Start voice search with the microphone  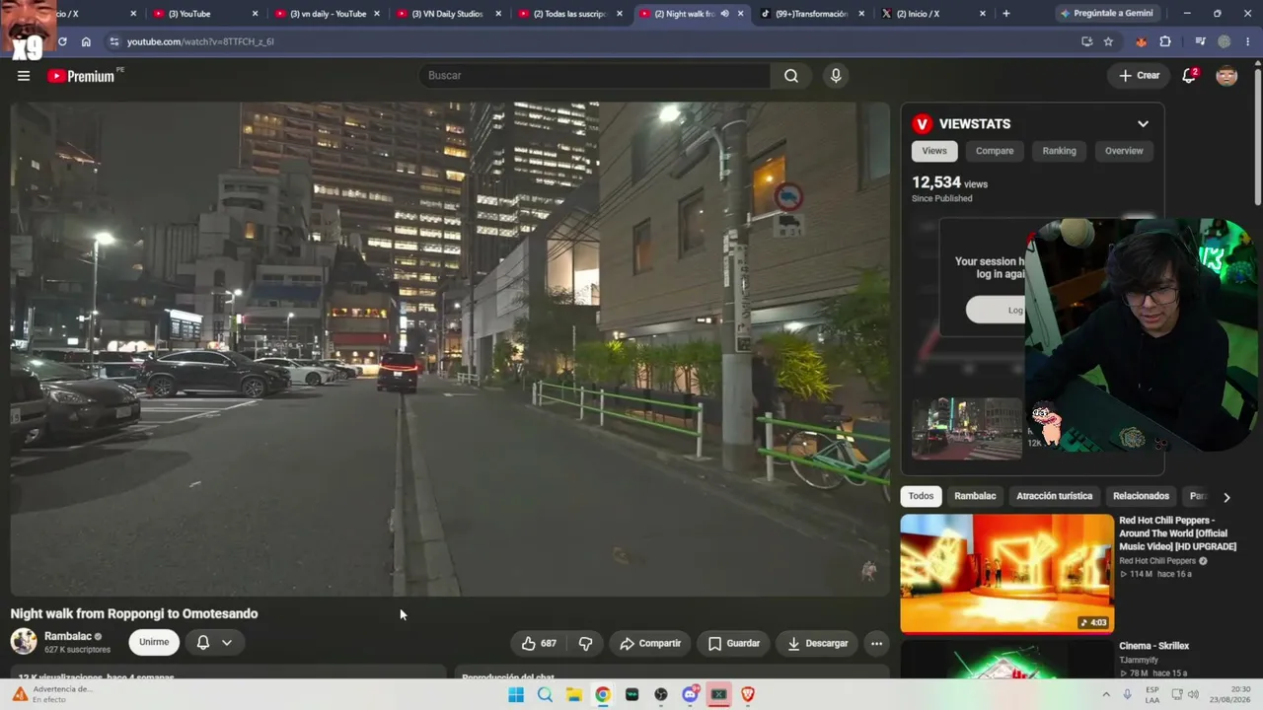836,76
